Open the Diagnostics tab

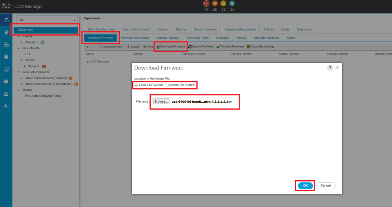coord(304,29)
